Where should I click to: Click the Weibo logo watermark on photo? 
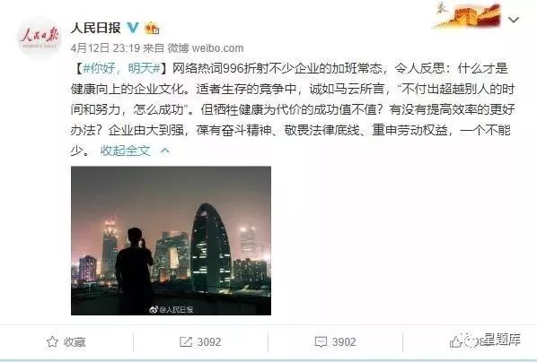[154, 310]
